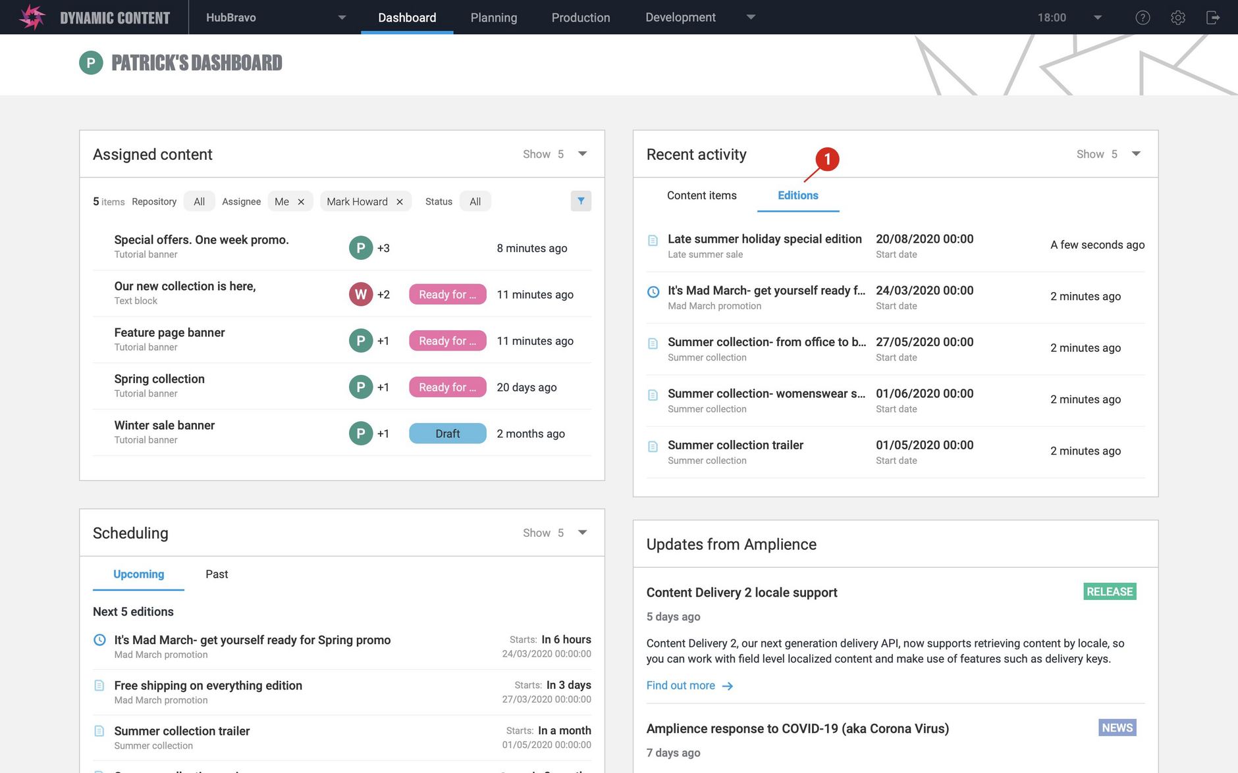Click clock icon beside Mad March in Scheduling

click(99, 639)
